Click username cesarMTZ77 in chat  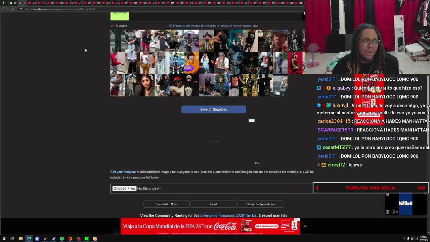click(337, 147)
